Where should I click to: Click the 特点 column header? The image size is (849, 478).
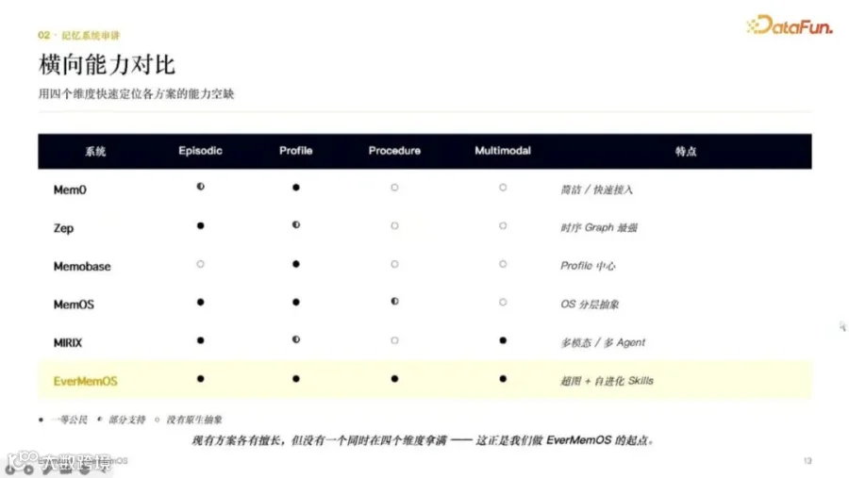click(686, 151)
